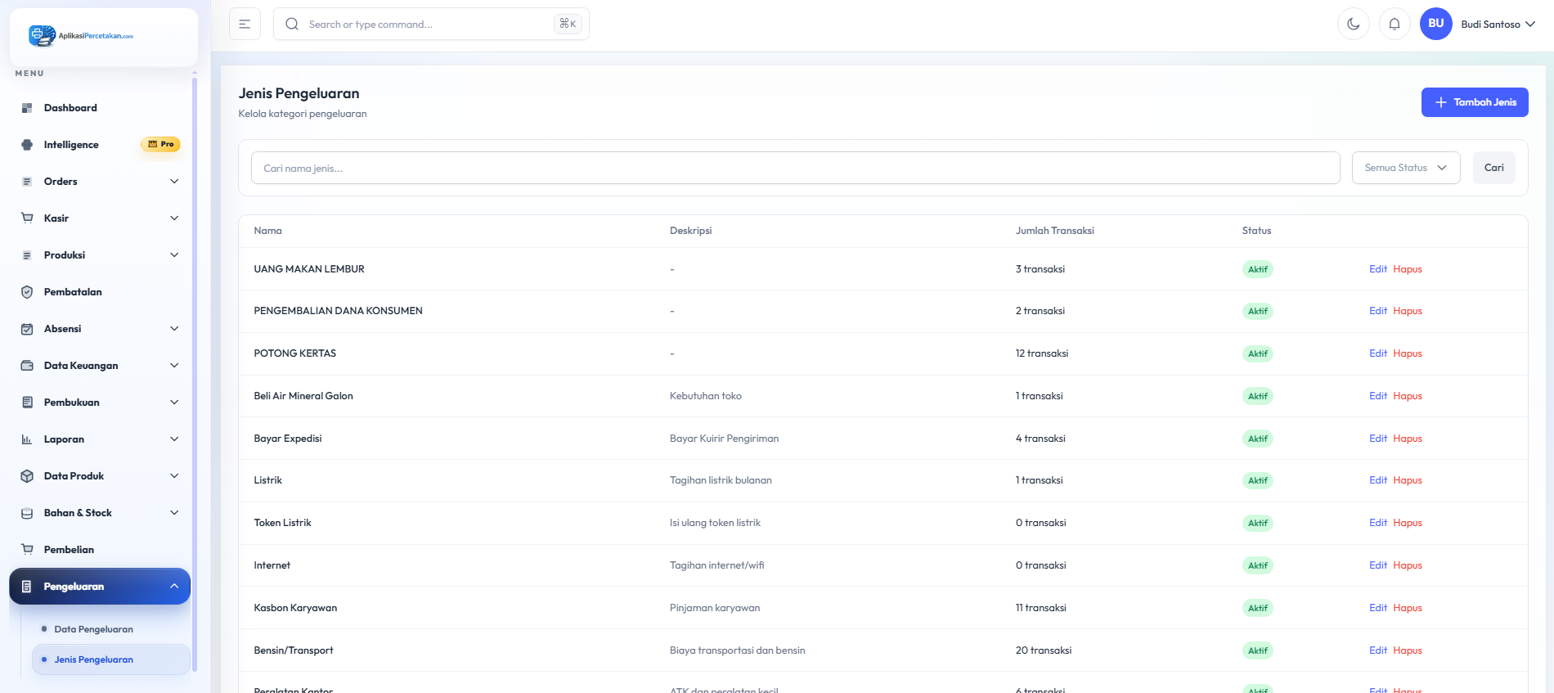The width and height of the screenshot is (1554, 693).
Task: Click the Orders sidebar icon
Action: coord(27,182)
